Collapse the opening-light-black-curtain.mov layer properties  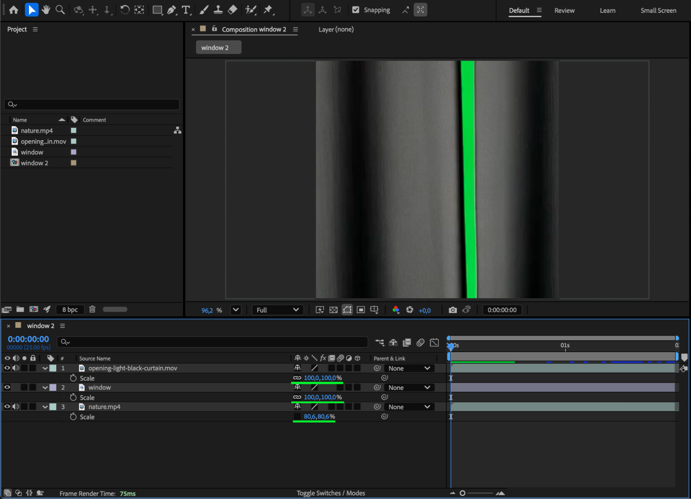45,368
